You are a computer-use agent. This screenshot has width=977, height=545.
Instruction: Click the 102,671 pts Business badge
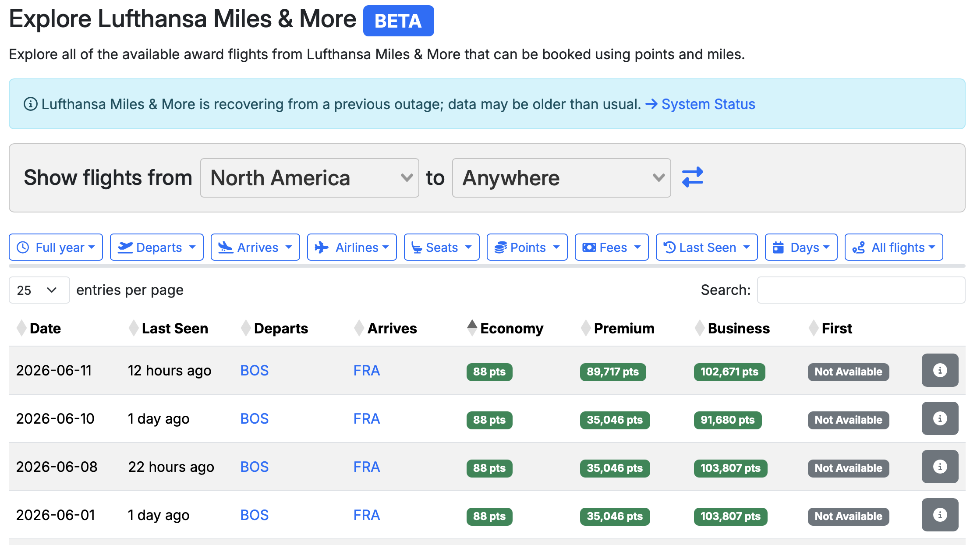pyautogui.click(x=729, y=372)
